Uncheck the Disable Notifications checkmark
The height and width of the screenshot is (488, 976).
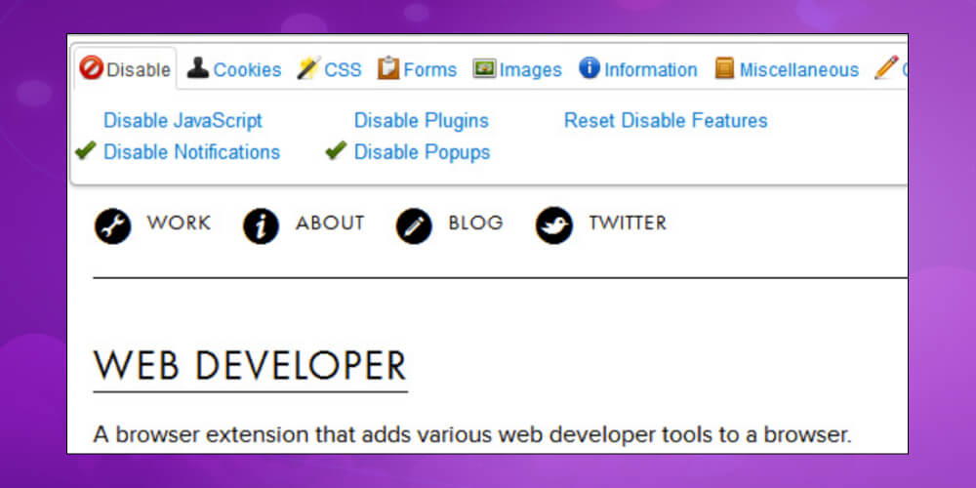coord(85,150)
